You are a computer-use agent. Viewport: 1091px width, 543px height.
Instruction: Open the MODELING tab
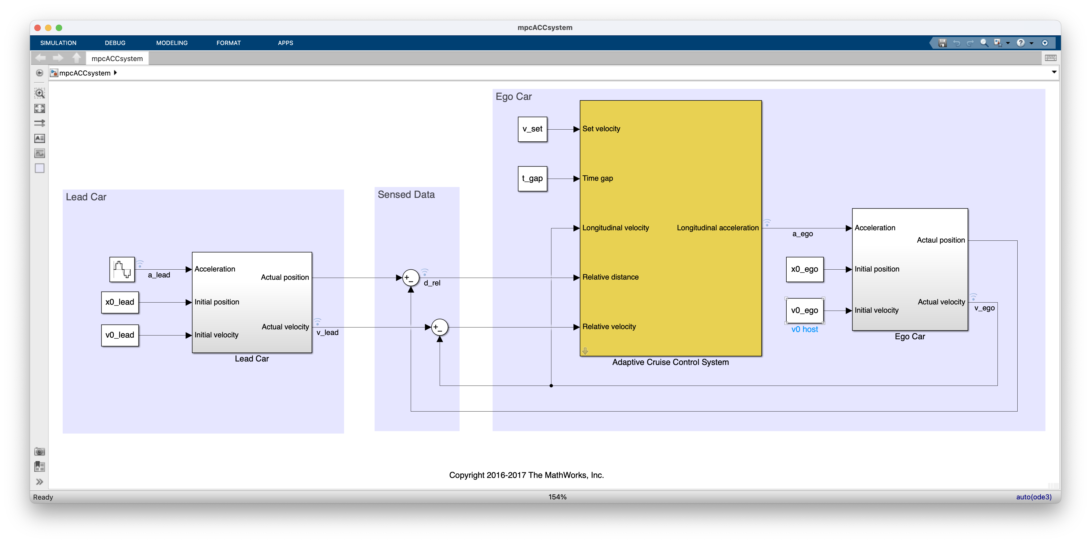click(171, 43)
